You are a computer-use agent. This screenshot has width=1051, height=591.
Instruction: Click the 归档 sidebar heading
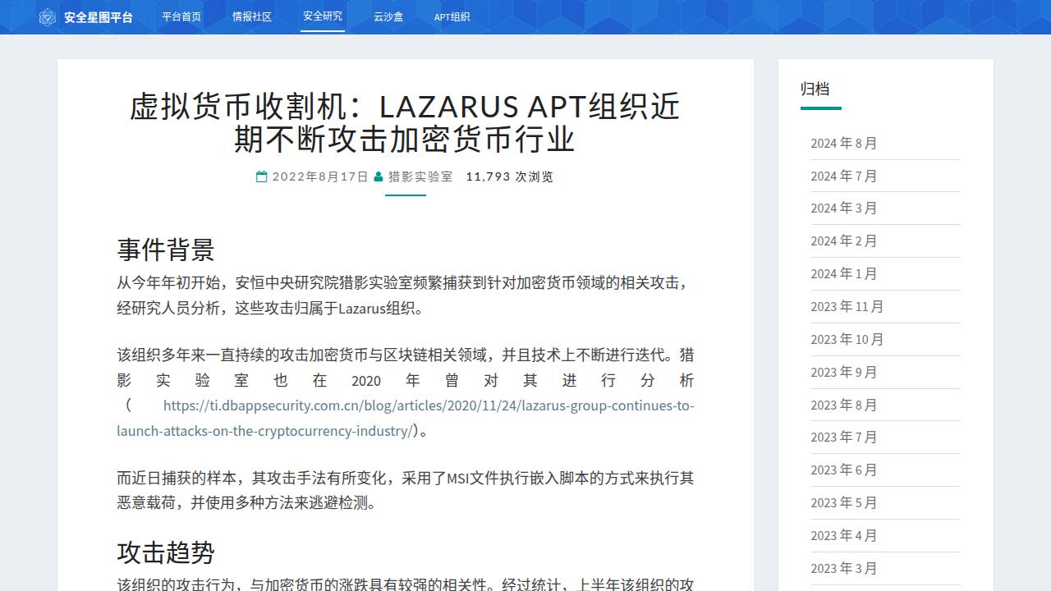coord(815,89)
